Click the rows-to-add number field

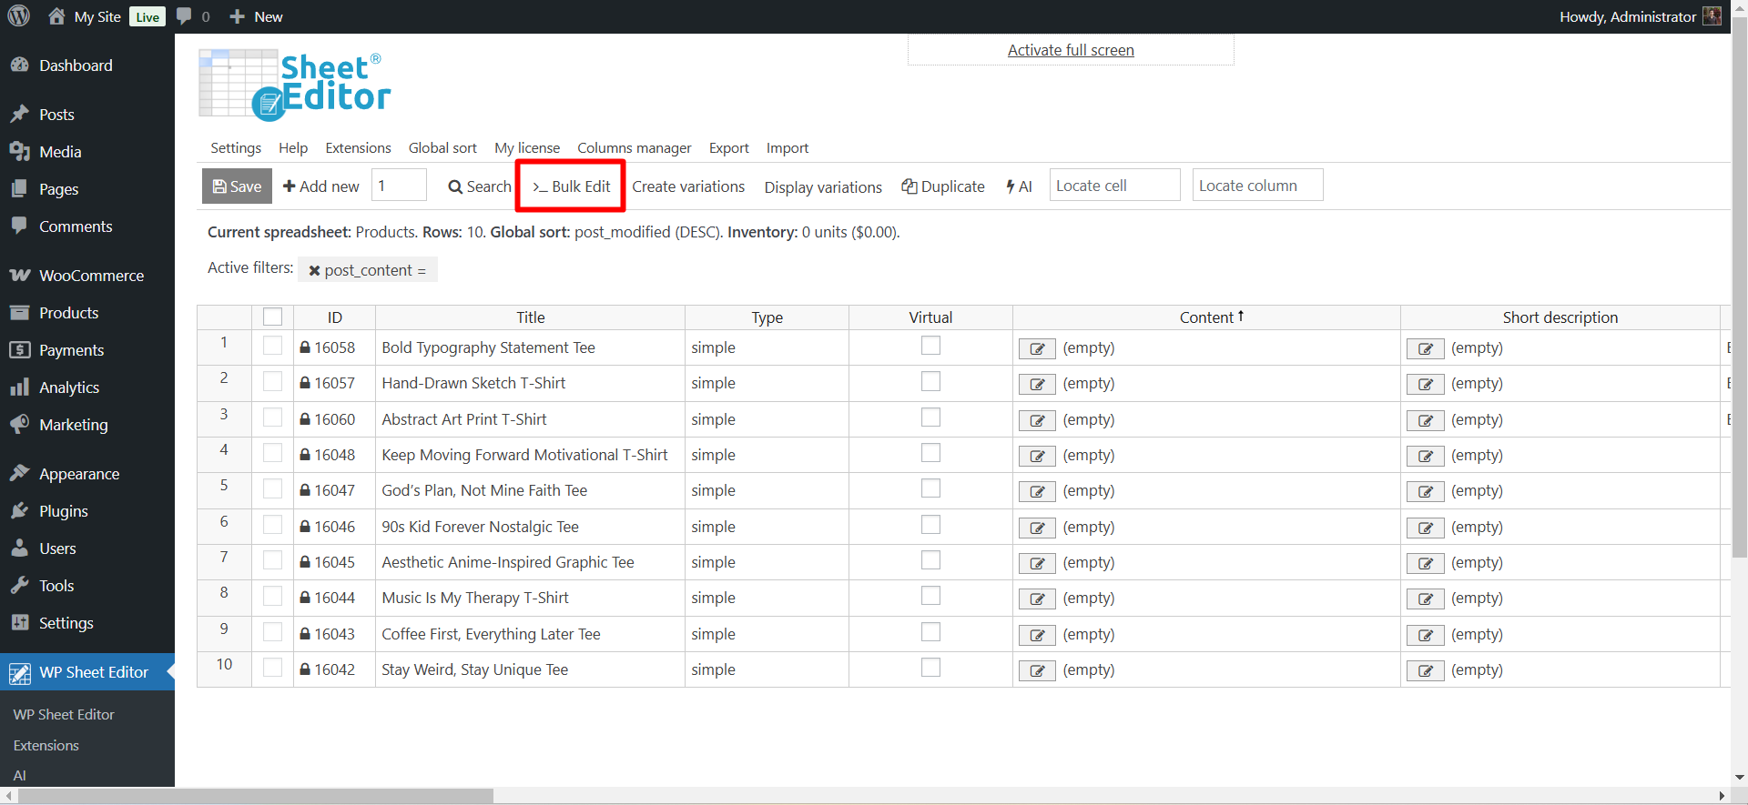[x=399, y=186]
